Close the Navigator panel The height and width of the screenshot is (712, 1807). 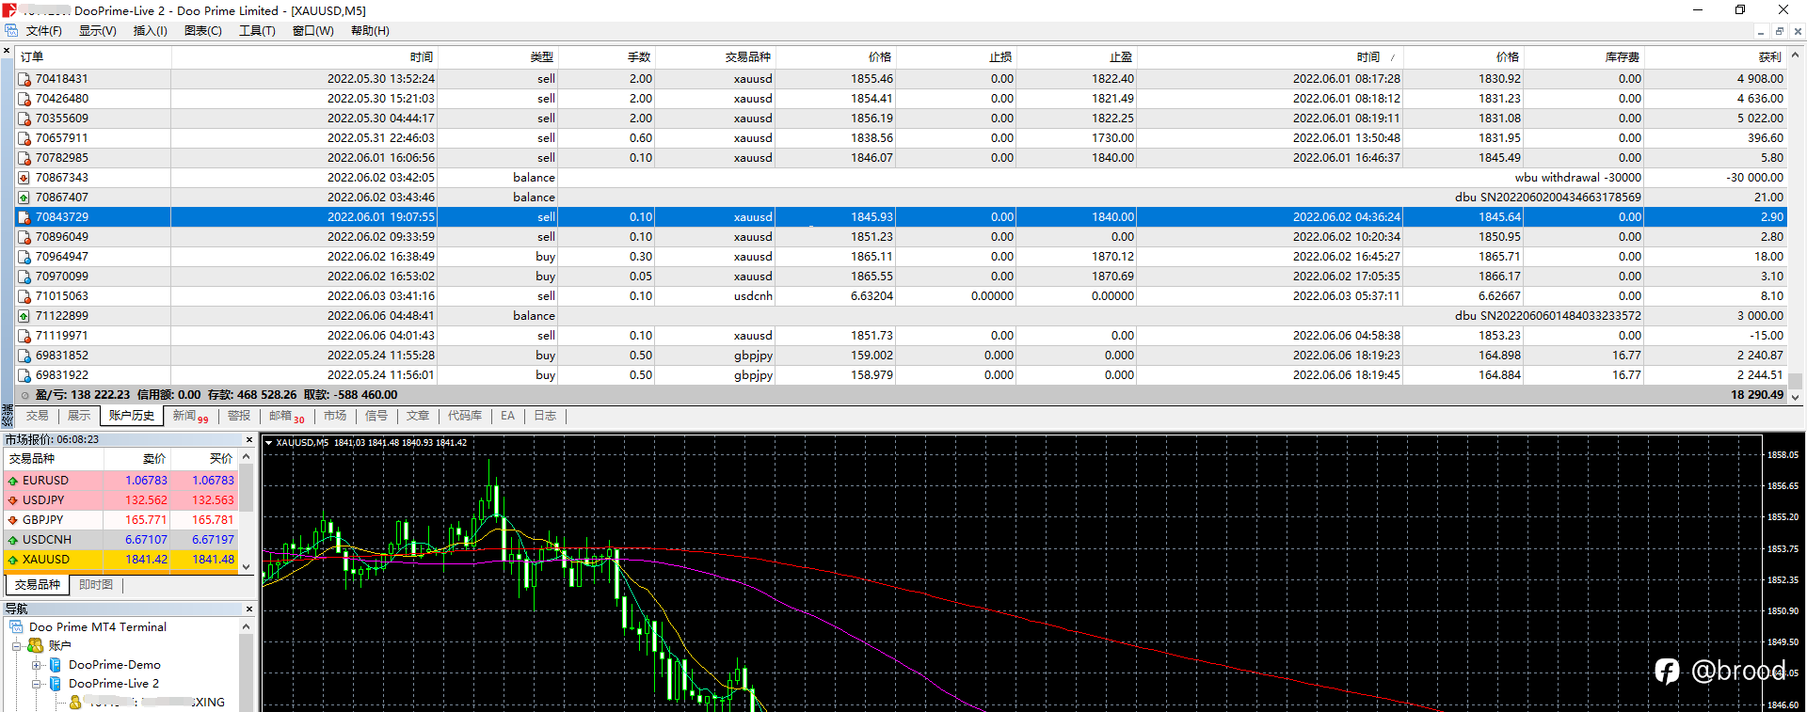(249, 609)
